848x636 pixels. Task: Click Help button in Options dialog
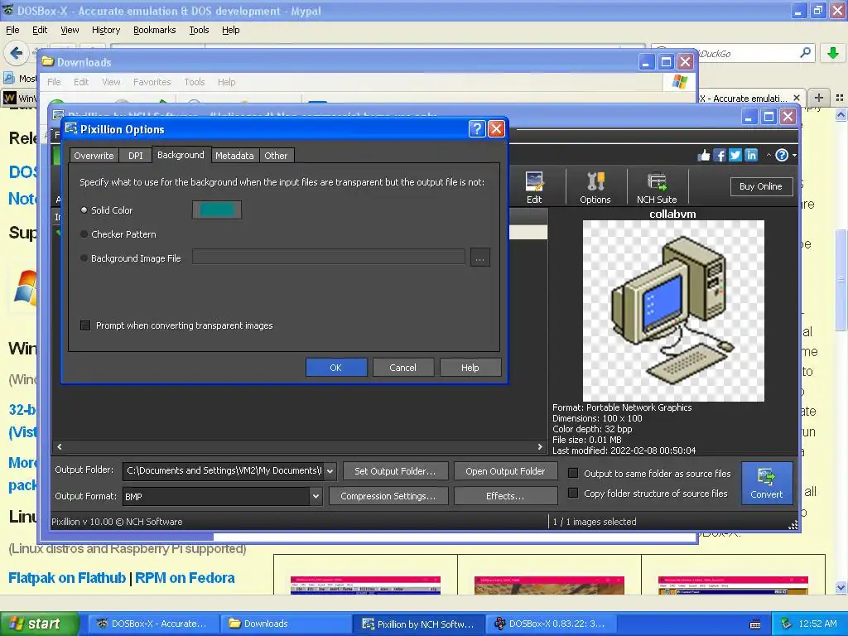point(470,367)
